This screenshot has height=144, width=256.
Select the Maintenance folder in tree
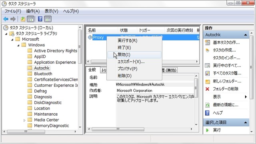[x=46, y=114]
